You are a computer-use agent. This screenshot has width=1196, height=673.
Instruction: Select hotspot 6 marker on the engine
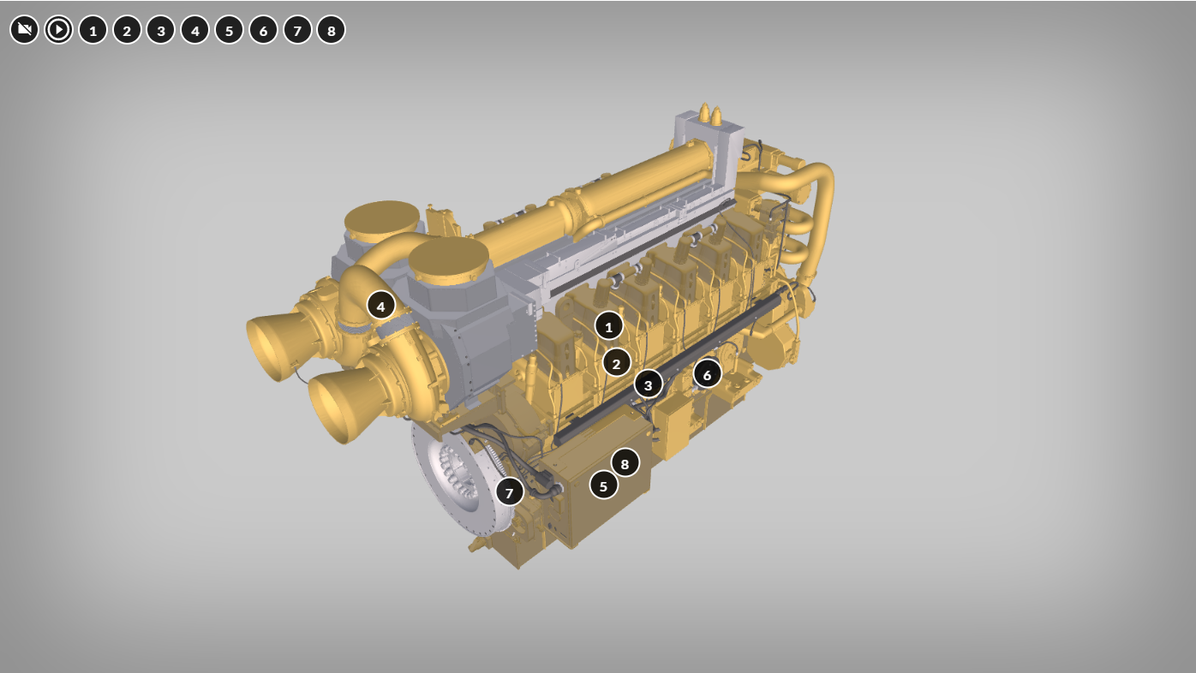coord(707,374)
